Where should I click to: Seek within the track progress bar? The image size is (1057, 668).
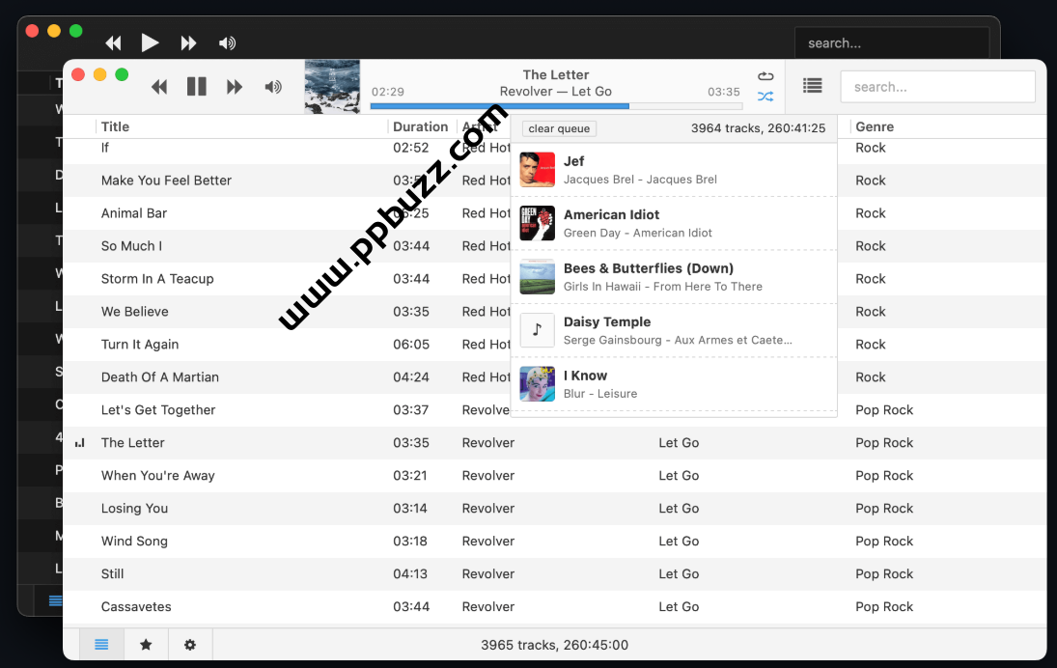[x=555, y=106]
